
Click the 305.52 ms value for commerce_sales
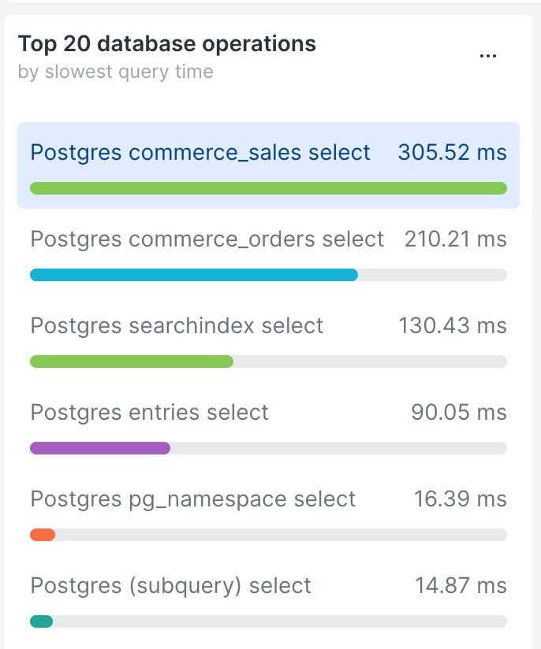coord(452,152)
